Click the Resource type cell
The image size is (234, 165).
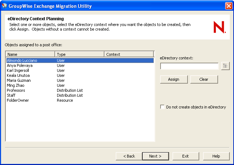[65, 100]
